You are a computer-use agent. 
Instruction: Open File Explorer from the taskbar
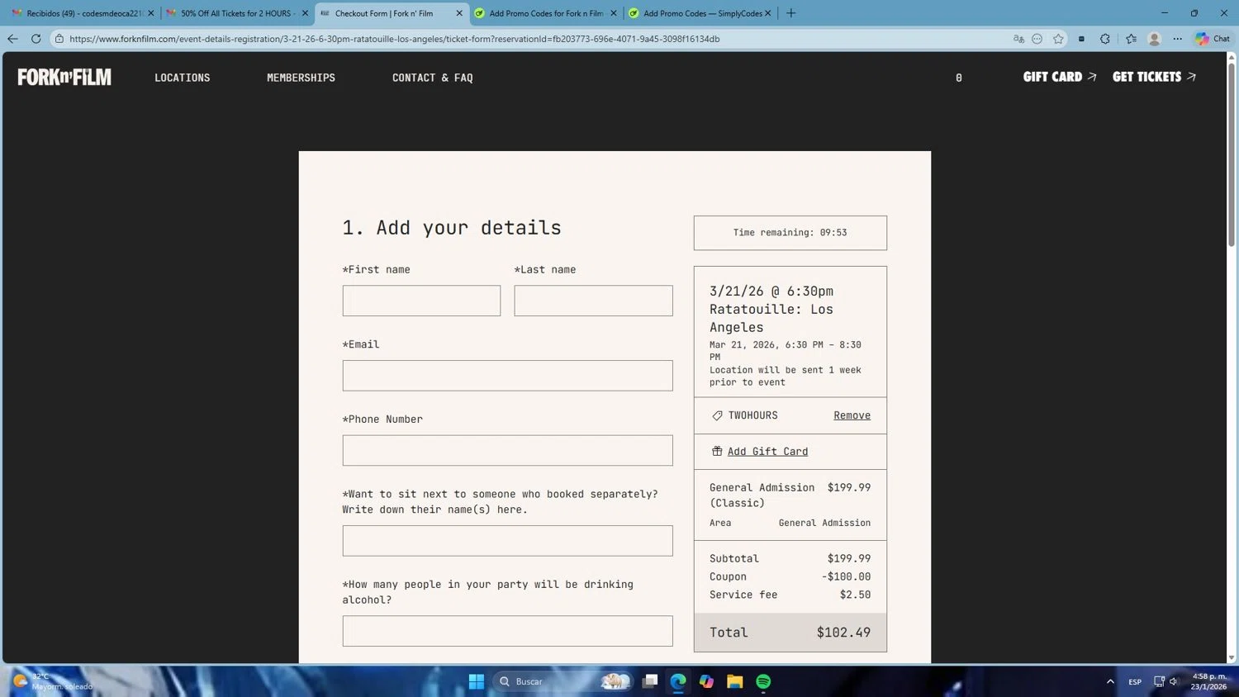click(735, 681)
